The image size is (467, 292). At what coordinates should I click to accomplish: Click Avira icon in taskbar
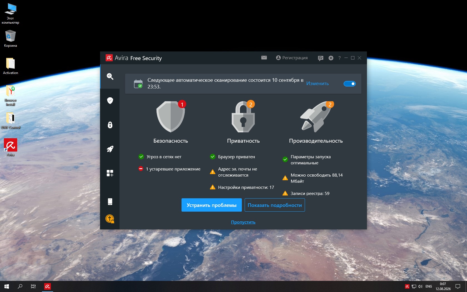pyautogui.click(x=48, y=286)
